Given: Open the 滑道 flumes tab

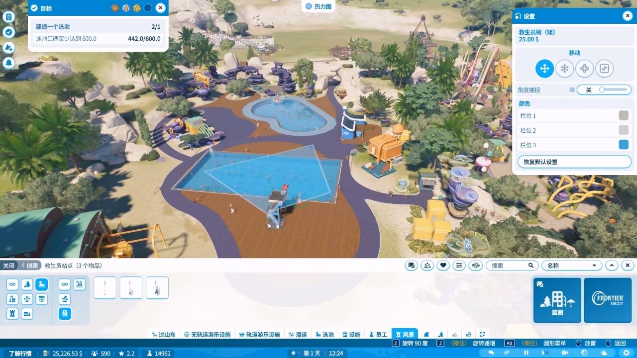Looking at the screenshot, I should 298,335.
